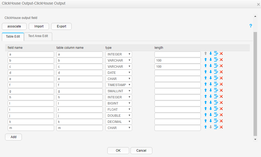261x157 pixels.
Task: Move field a row down
Action: point(211,53)
